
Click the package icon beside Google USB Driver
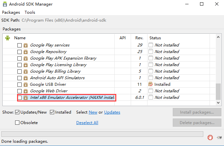[x=26, y=84]
